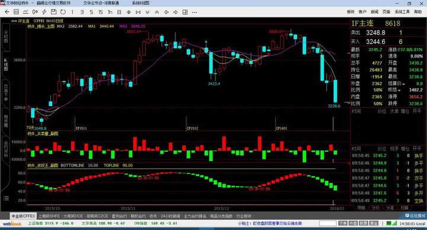Open the 系统工具 menu
427x230 pixels.
(402, 12)
